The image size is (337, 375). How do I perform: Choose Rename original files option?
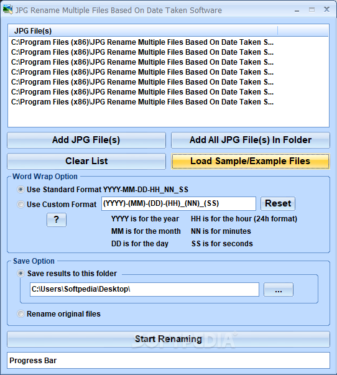(x=21, y=314)
